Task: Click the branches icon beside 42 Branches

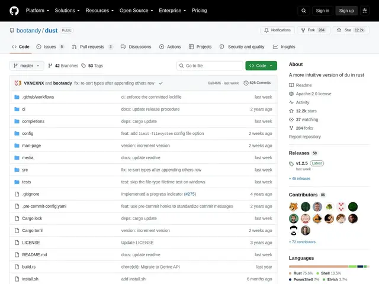Action: (x=50, y=66)
